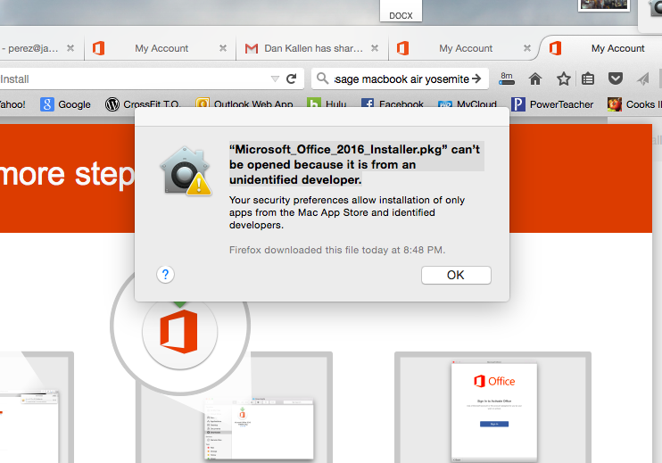Open the Cooks bookmark
This screenshot has width=662, height=463.
click(634, 104)
